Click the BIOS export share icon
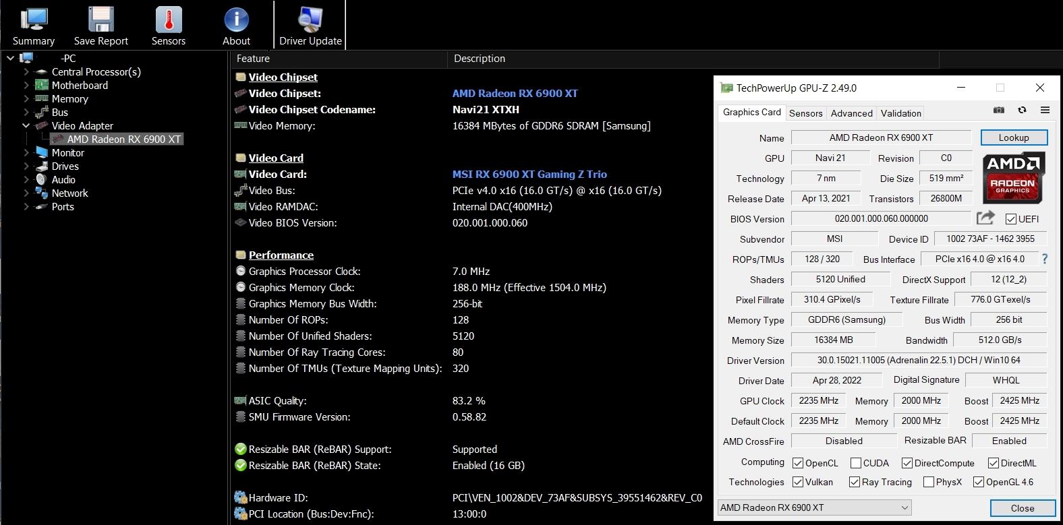 point(985,217)
